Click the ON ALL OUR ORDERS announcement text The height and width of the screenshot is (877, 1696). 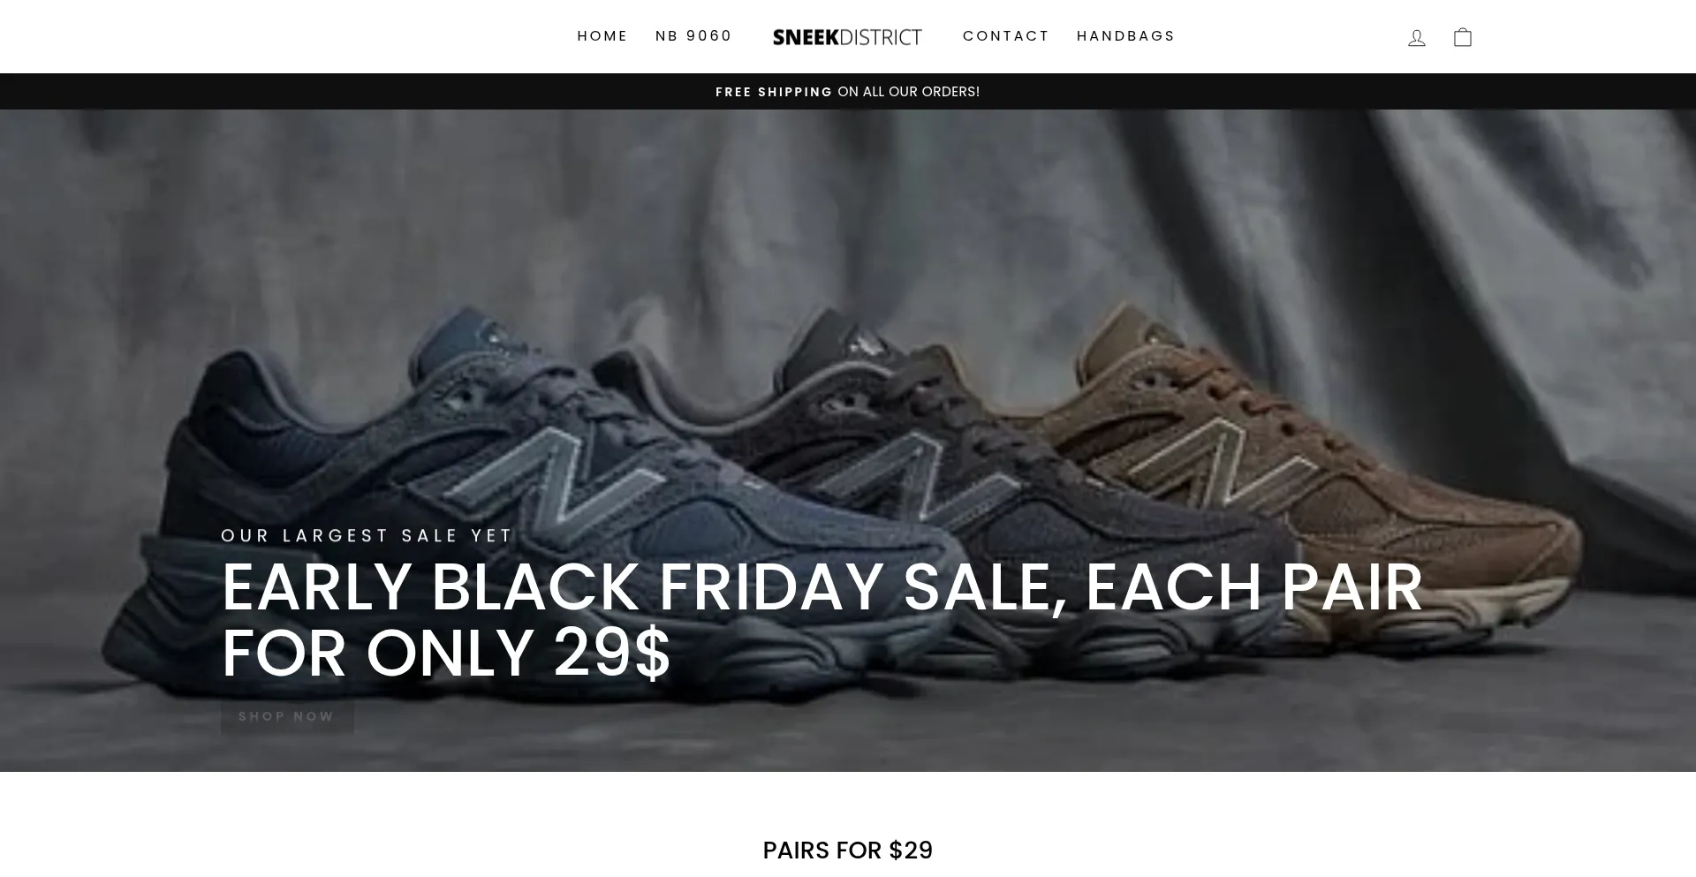909,92
